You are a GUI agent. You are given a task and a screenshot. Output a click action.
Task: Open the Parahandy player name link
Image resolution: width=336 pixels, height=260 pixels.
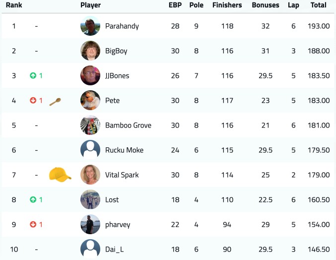[x=122, y=26]
